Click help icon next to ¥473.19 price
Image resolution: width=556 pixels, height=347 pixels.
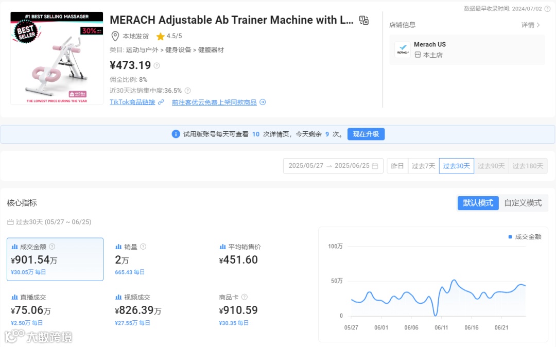(x=157, y=65)
